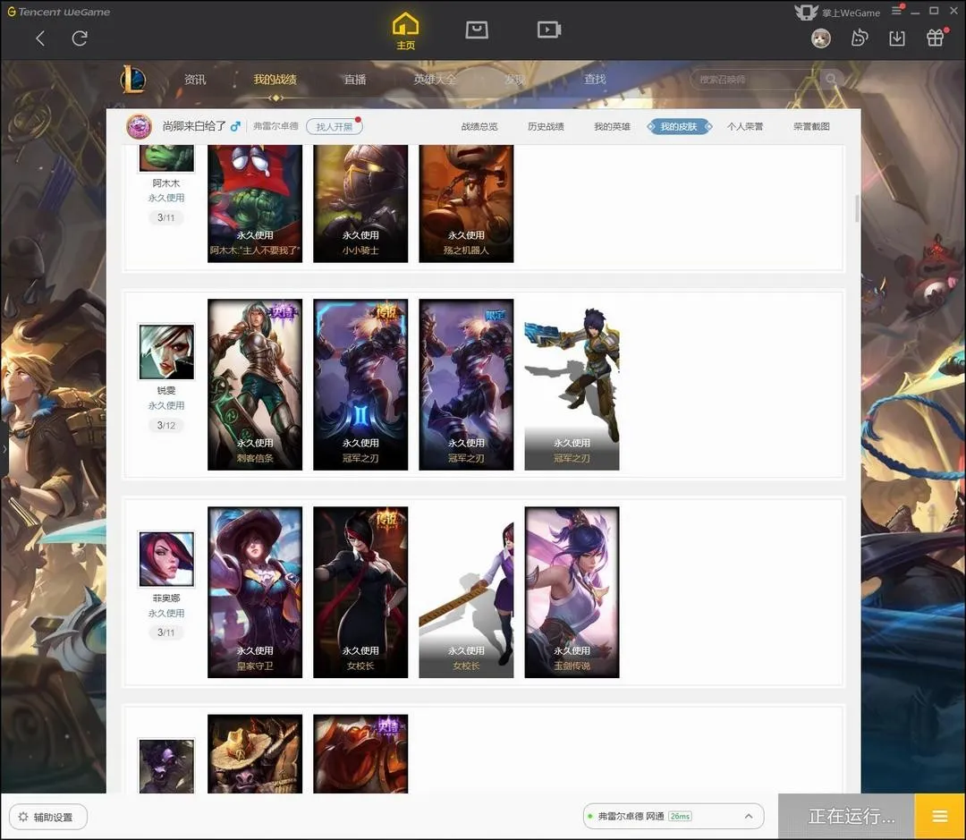
Task: Open the live video icon in top bar
Action: pyautogui.click(x=548, y=30)
